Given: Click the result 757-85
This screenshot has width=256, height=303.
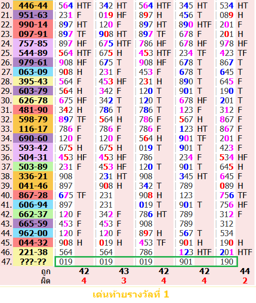Looking at the screenshot, I should pos(33,43).
